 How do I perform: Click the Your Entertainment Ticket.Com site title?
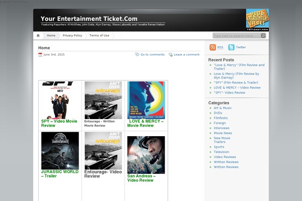pos(89,19)
